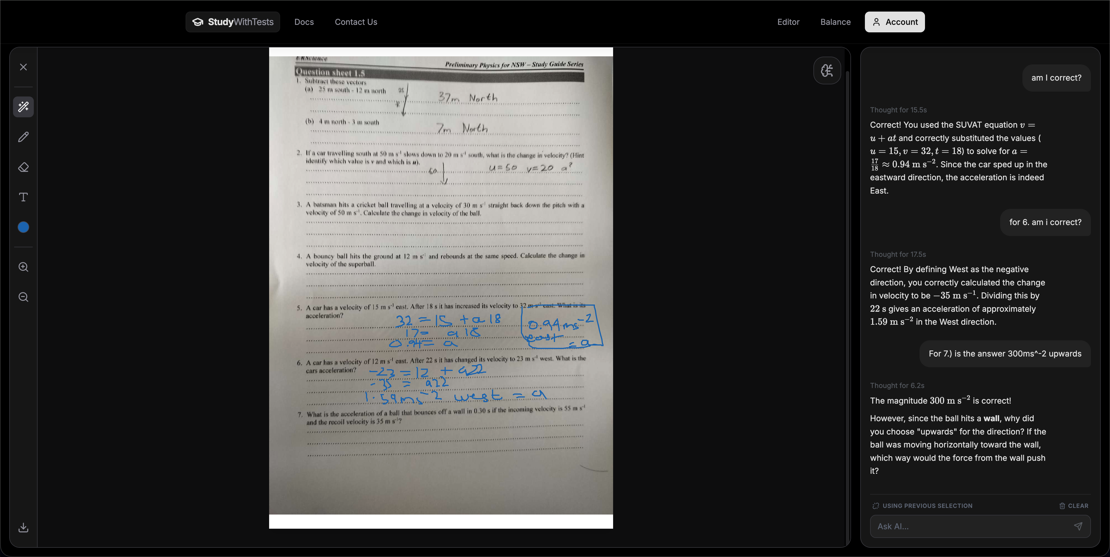Select the text tool
Screen dimensions: 1110x557
(x=23, y=197)
